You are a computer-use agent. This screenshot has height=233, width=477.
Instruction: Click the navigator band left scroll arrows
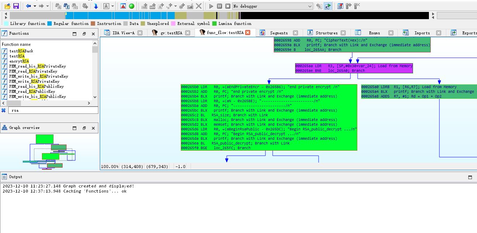pyautogui.click(x=6, y=16)
